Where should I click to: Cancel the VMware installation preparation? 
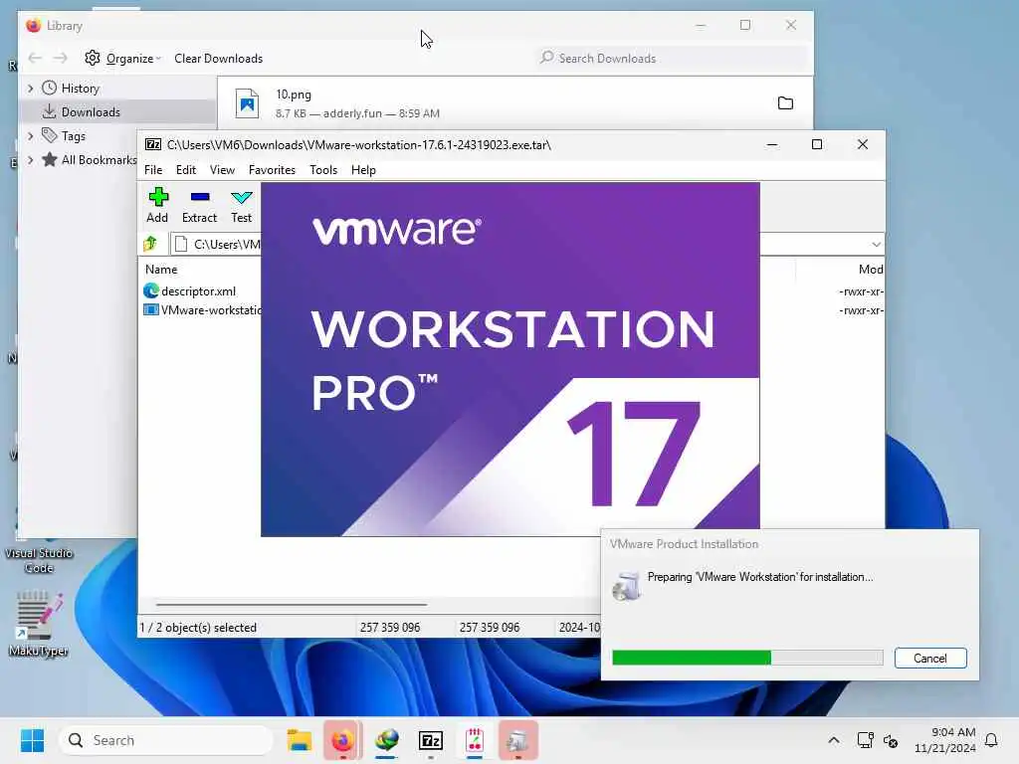pyautogui.click(x=930, y=659)
